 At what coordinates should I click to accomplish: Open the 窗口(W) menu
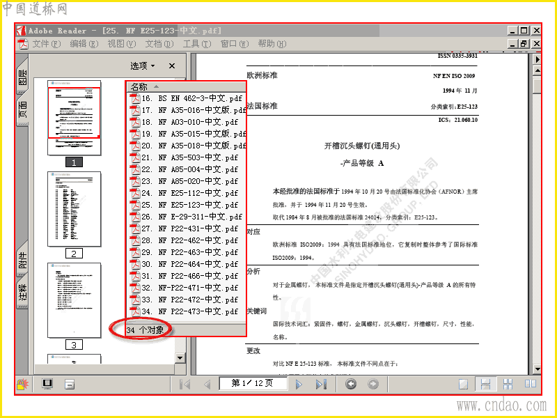pos(235,44)
